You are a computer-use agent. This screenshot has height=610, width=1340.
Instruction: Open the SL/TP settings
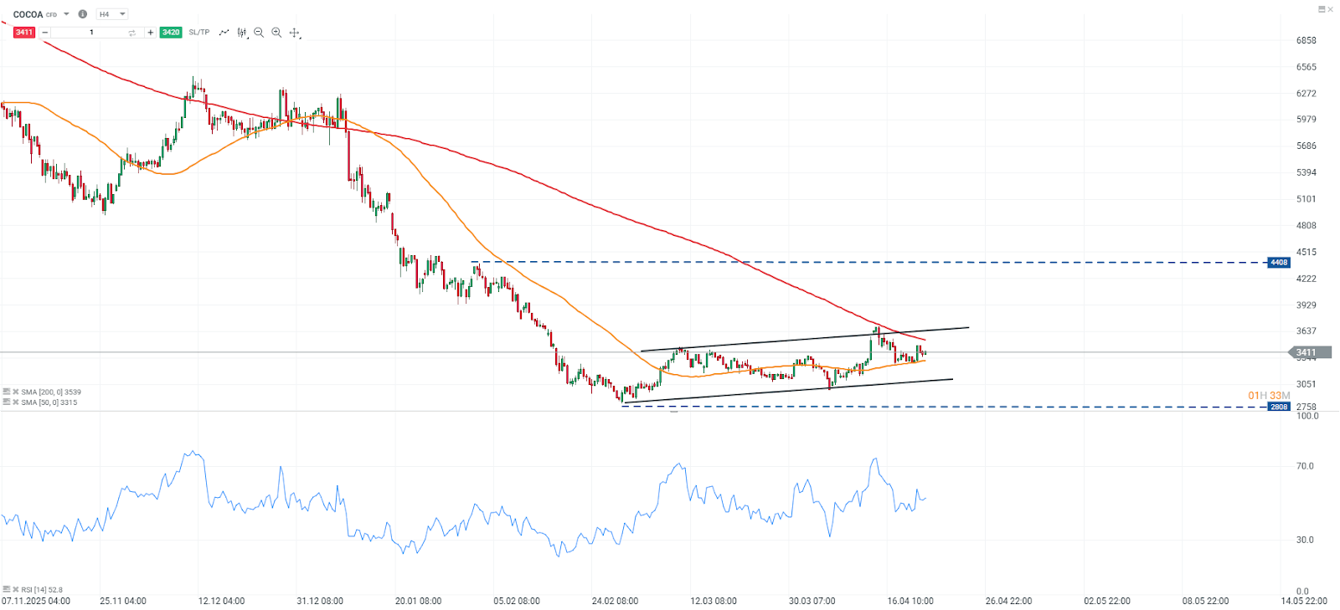click(x=199, y=33)
